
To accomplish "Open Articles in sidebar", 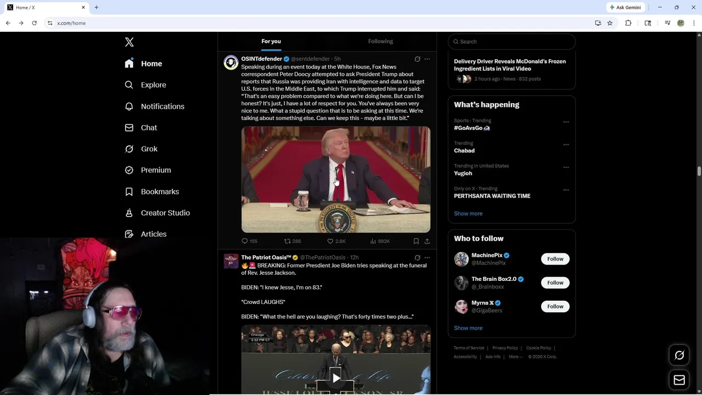I will [x=146, y=234].
